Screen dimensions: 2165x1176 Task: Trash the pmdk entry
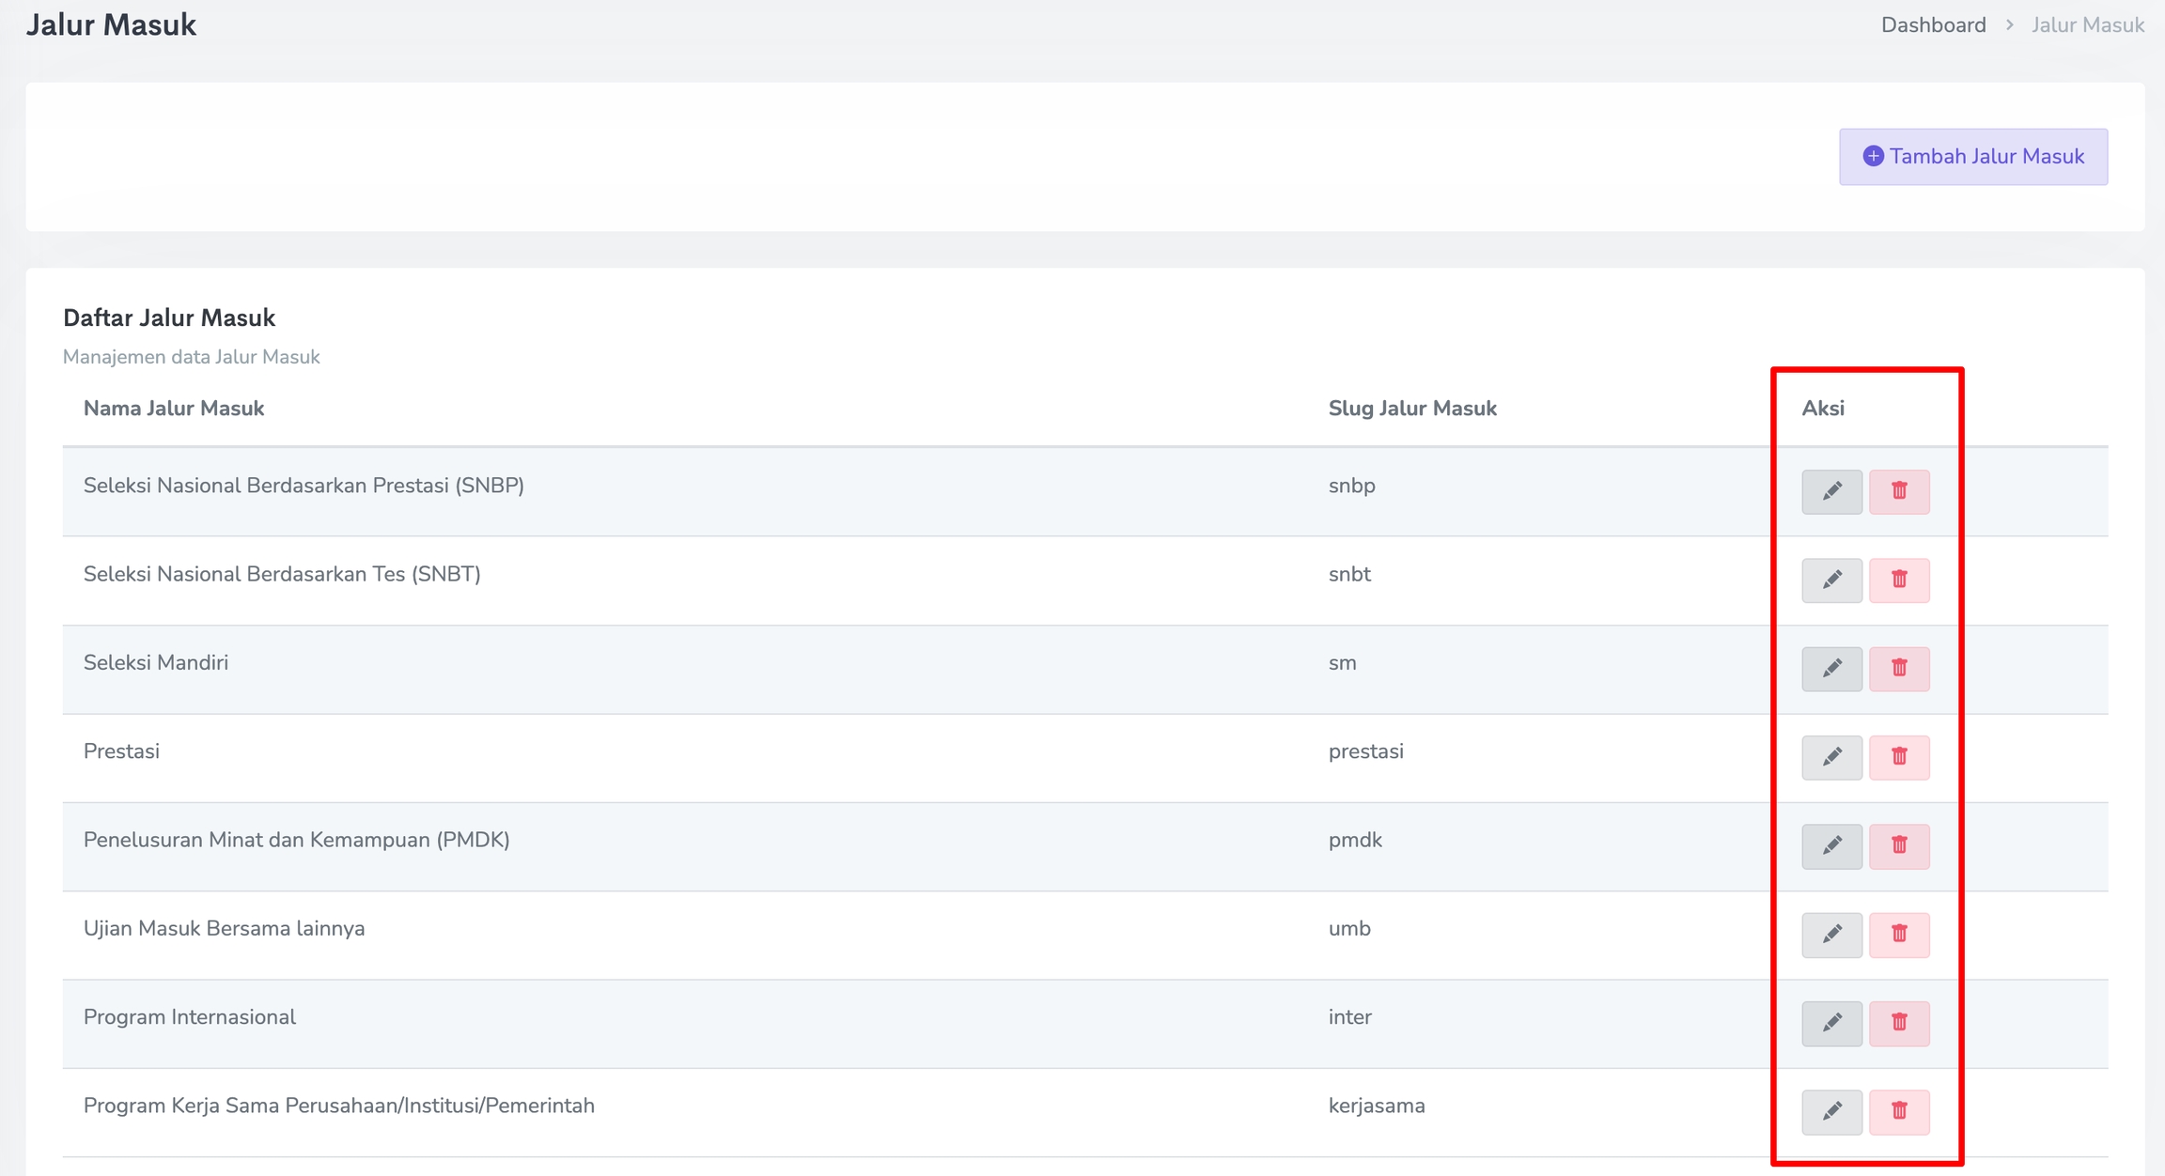pyautogui.click(x=1899, y=845)
